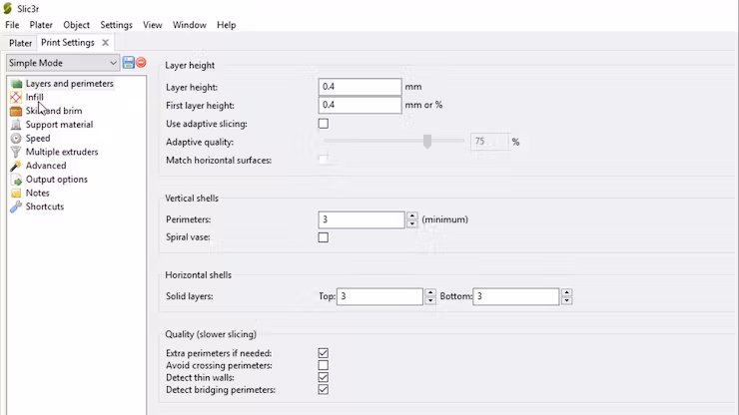Toggle the Spiral vase checkbox

pyautogui.click(x=324, y=237)
